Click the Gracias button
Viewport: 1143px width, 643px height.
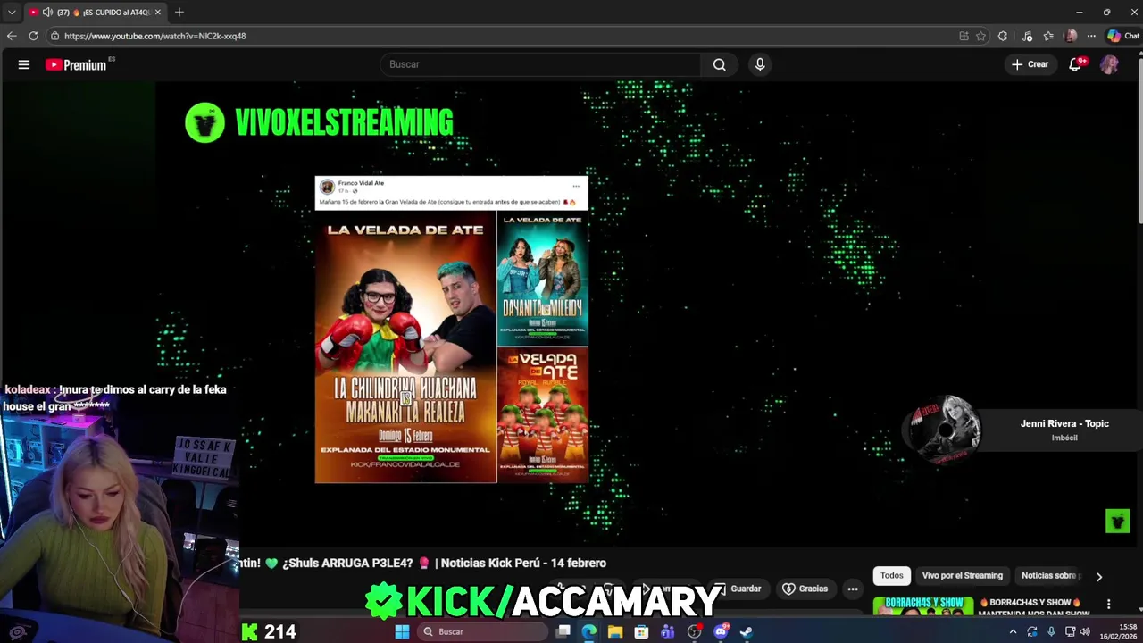(805, 589)
